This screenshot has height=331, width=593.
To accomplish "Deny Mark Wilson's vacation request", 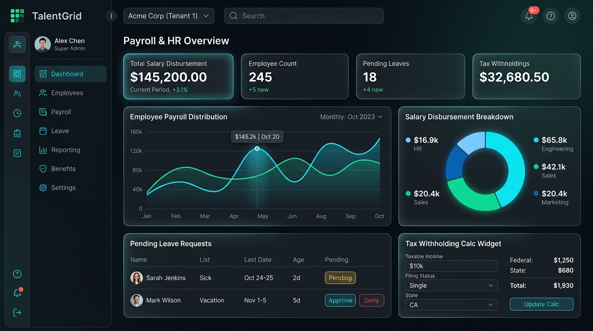I will [x=371, y=300].
